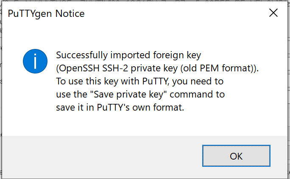Viewport: 290px width, 179px height.
Task: Click the "PuTTYgen Notice" window title
Action: coord(46,14)
